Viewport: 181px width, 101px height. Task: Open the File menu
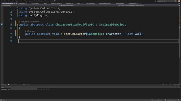tap(2, 1)
